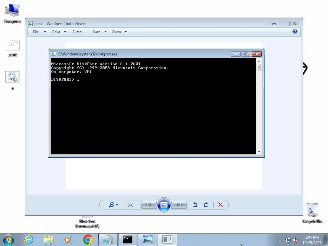The image size is (328, 246).
Task: Maximize the Windows Photo Viewer window
Action: click(284, 24)
